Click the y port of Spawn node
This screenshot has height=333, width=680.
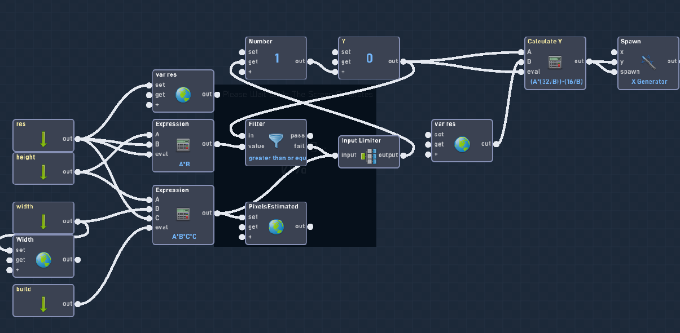pyautogui.click(x=614, y=62)
